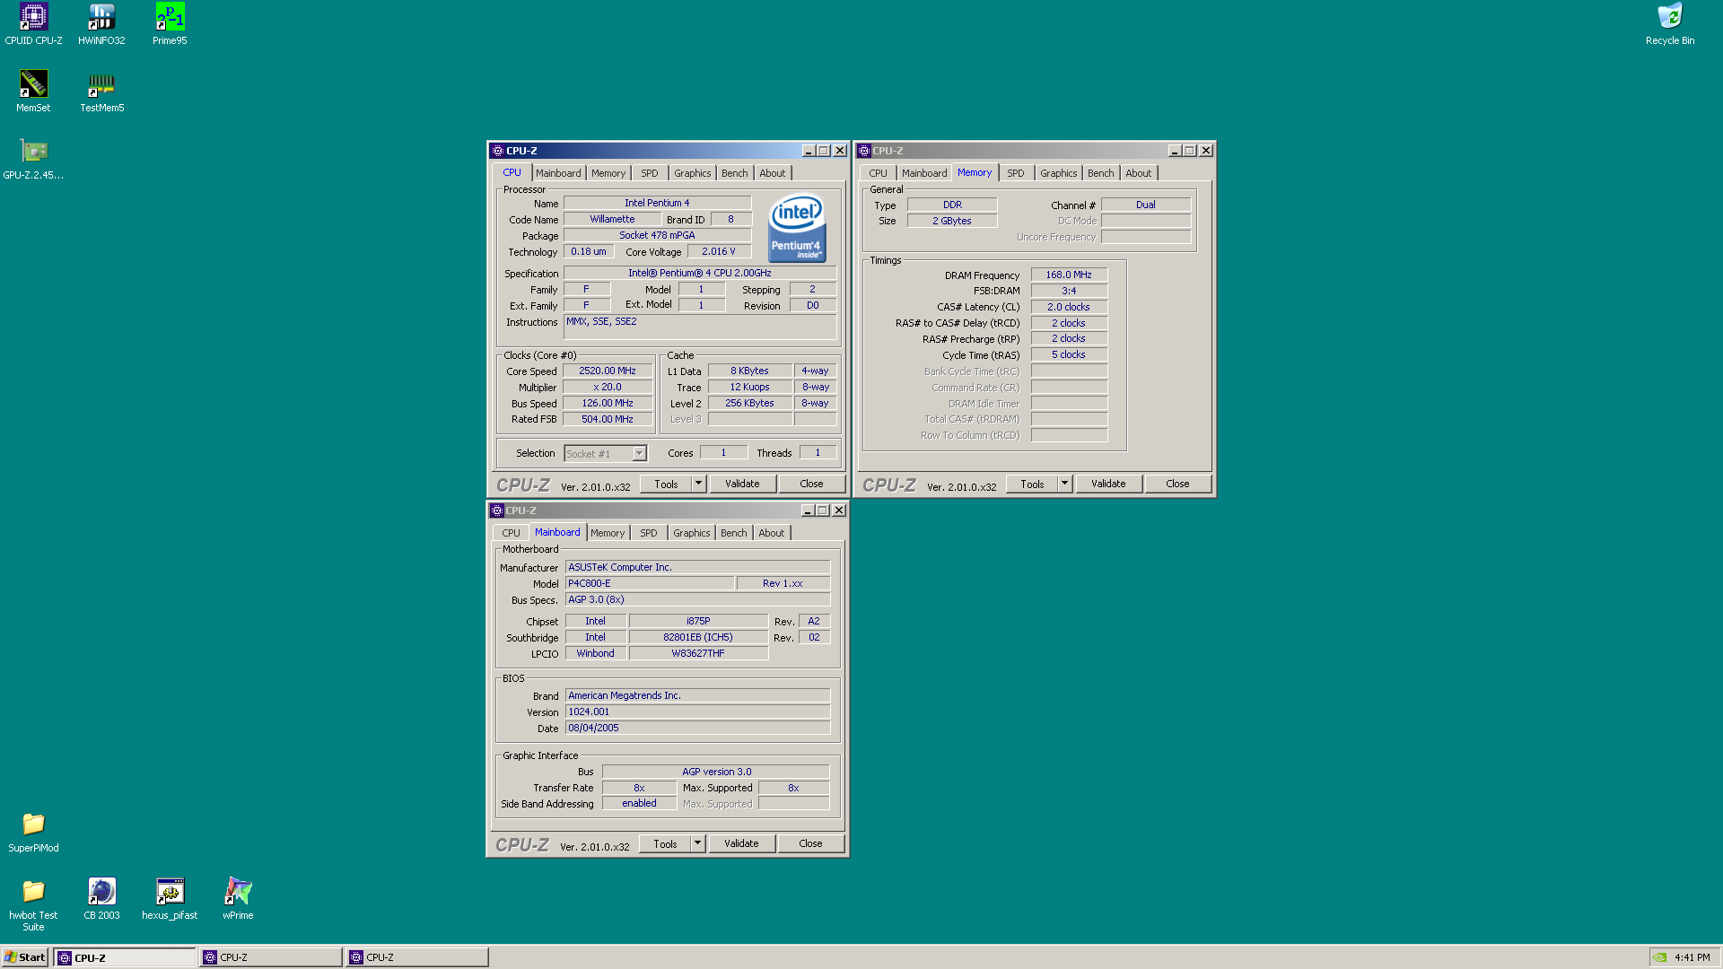Image resolution: width=1723 pixels, height=969 pixels.
Task: Click Close button in the Memory window
Action: click(x=1177, y=484)
